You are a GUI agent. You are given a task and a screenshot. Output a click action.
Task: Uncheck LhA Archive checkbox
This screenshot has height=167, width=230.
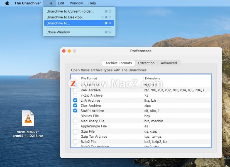(x=75, y=100)
